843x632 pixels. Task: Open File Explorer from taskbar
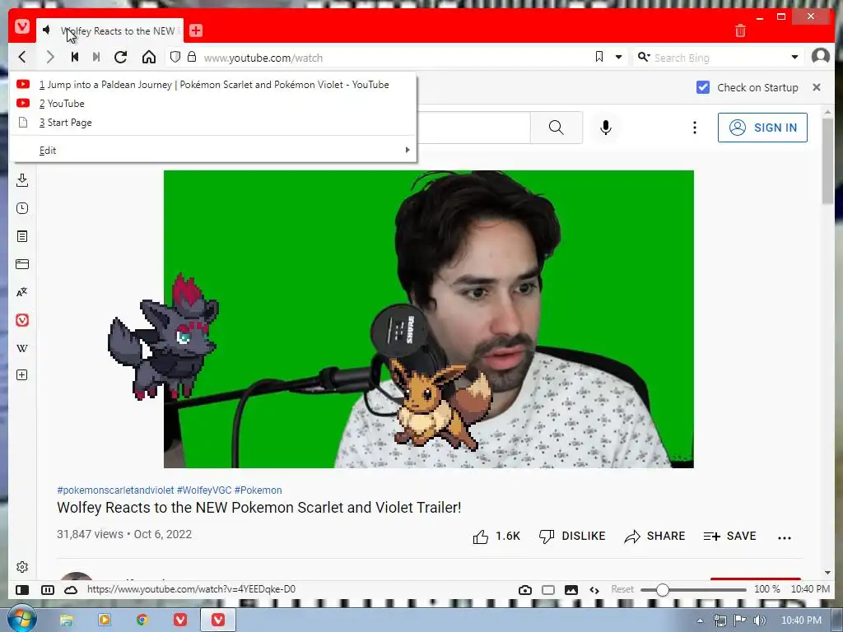click(66, 620)
